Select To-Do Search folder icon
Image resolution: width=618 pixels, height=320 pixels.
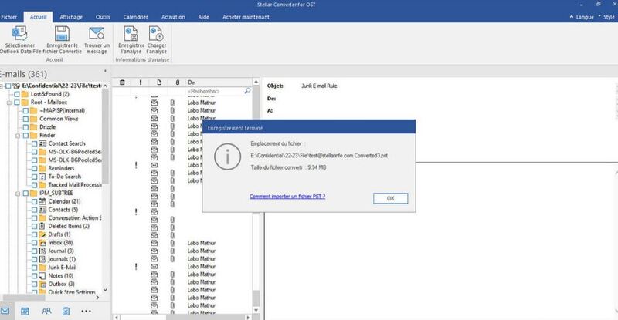[x=42, y=177]
